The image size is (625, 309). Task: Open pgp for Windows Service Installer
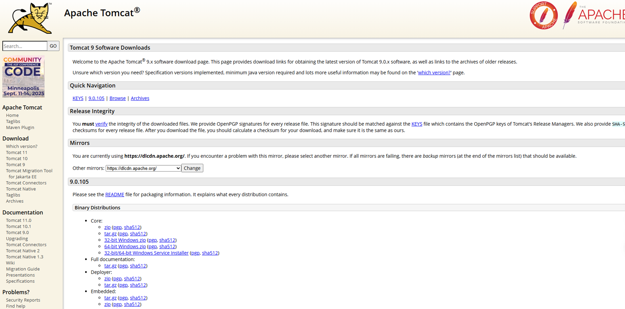[195, 253]
